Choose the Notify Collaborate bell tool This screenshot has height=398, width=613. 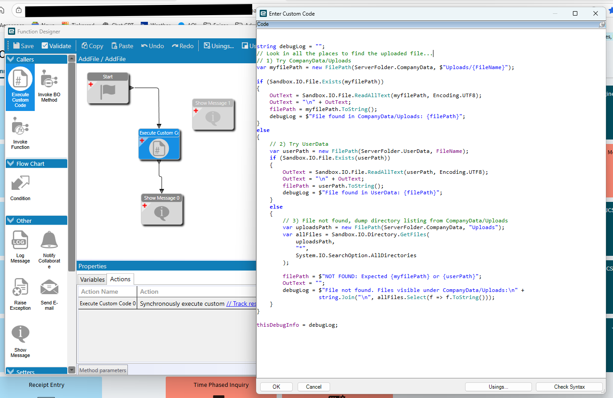pos(49,247)
